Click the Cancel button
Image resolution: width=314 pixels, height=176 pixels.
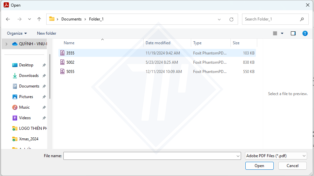pos(292,166)
